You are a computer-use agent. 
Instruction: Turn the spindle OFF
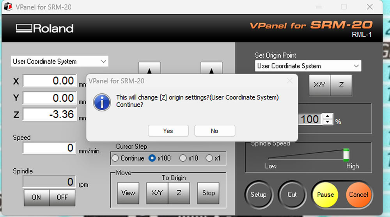(62, 198)
